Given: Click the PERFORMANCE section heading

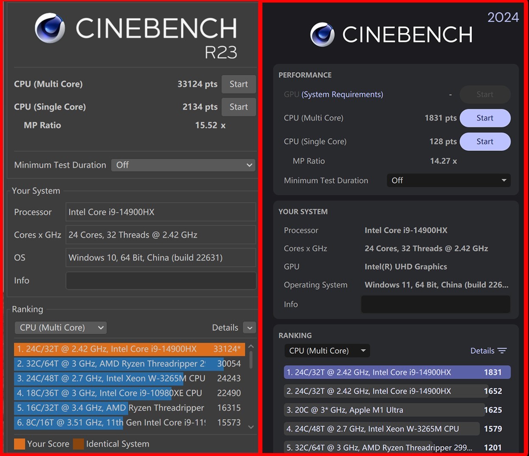Looking at the screenshot, I should (305, 75).
